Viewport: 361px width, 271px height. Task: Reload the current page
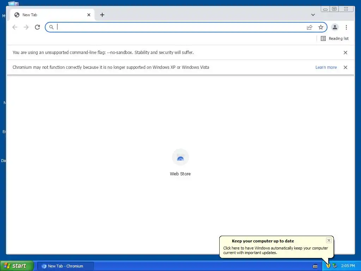point(37,27)
